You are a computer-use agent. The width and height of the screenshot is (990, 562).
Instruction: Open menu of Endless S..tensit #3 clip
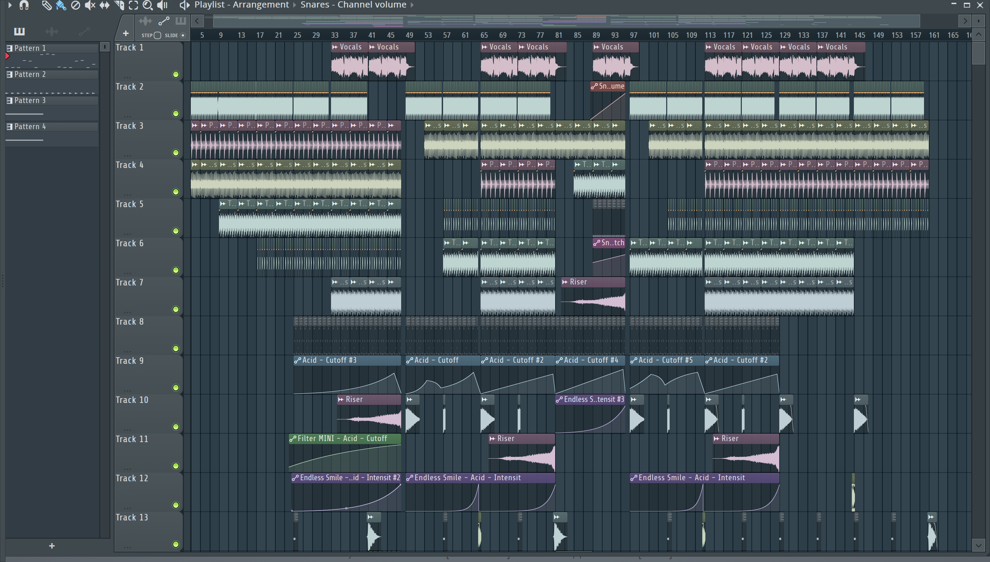[559, 400]
